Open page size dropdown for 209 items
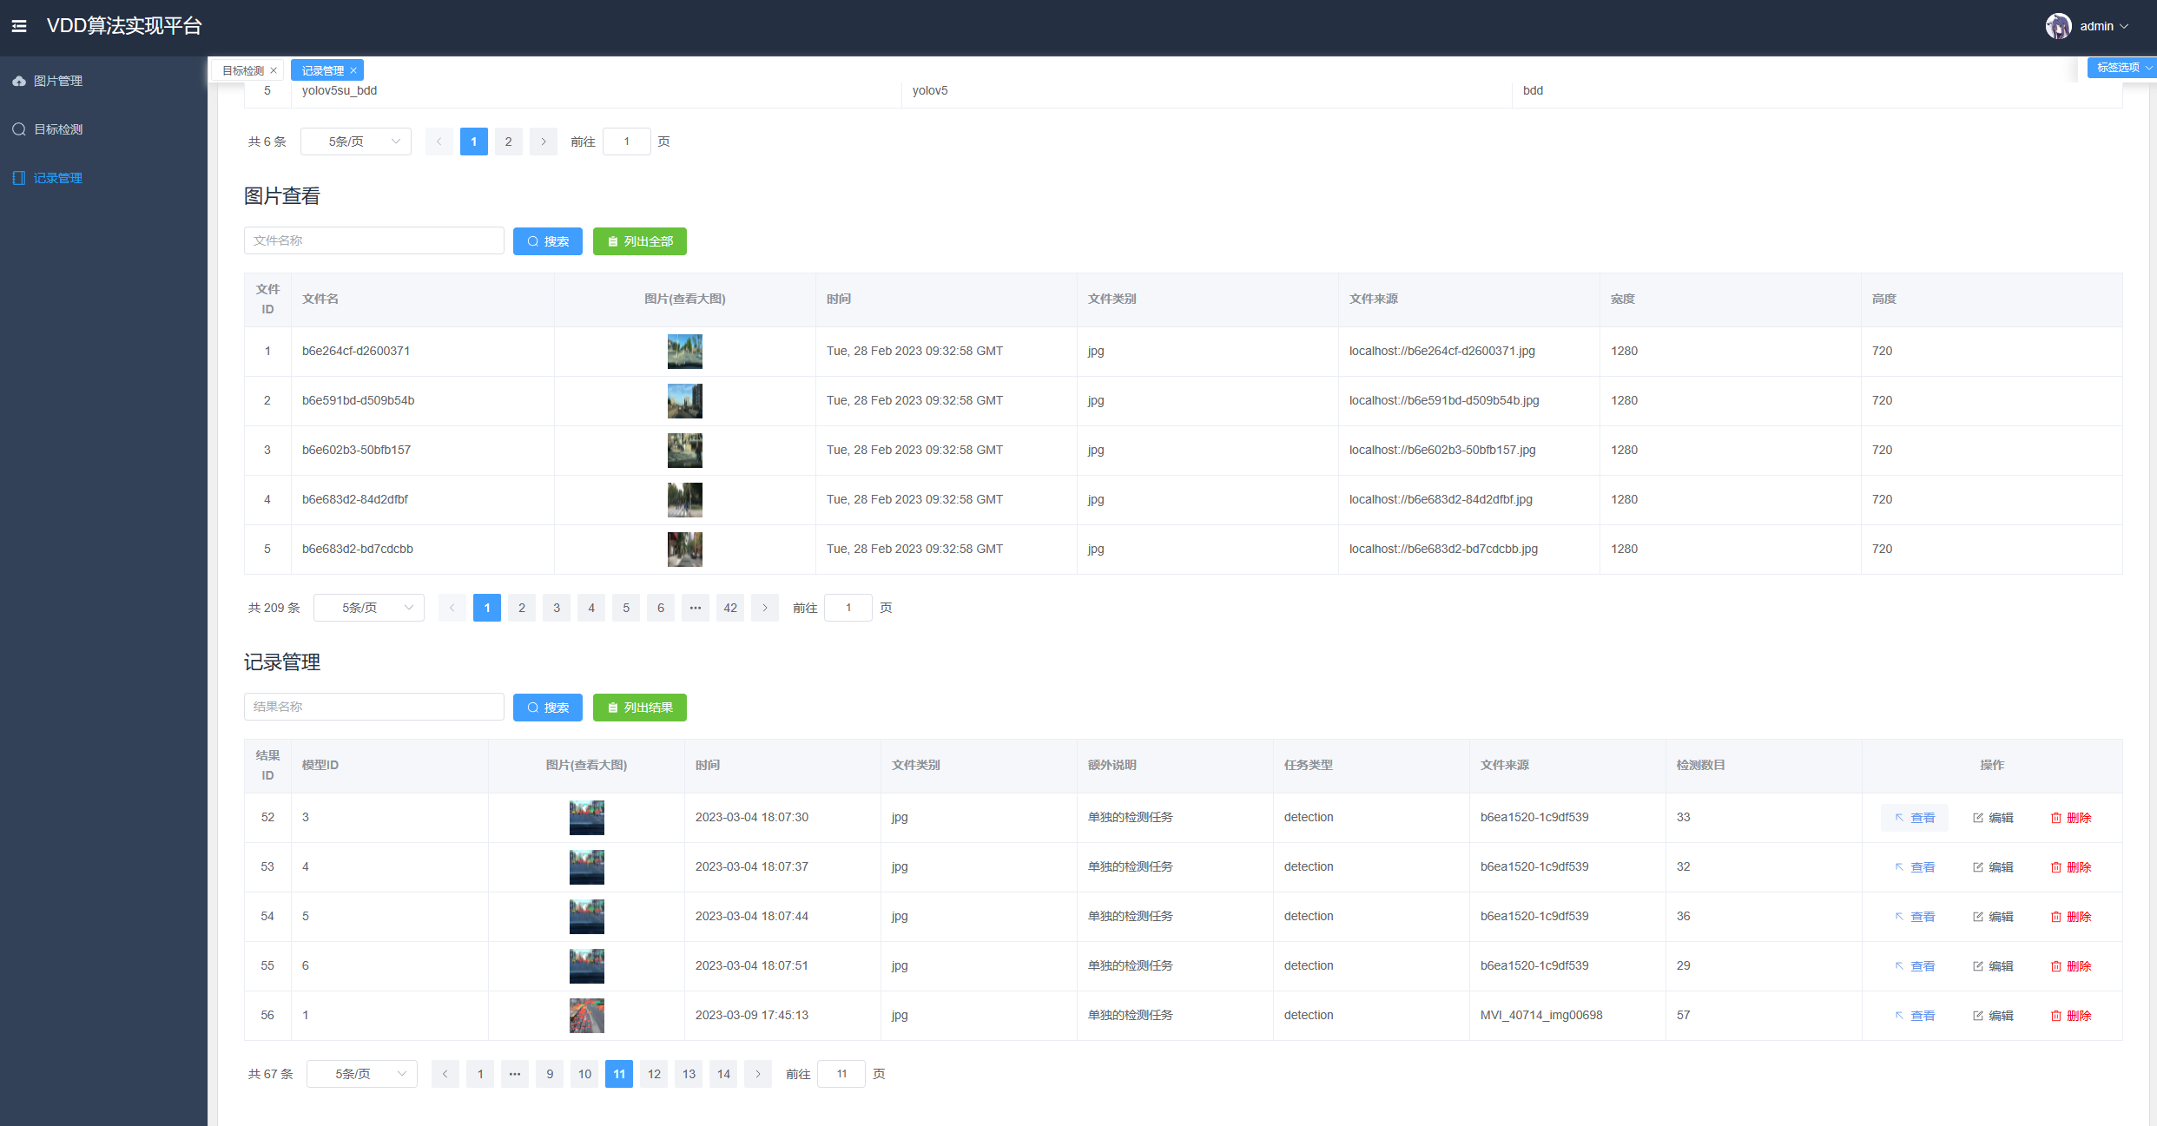Viewport: 2157px width, 1126px height. (x=368, y=608)
